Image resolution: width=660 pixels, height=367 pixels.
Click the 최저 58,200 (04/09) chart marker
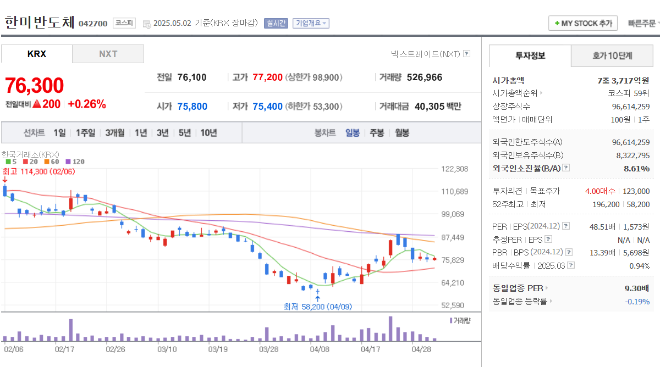318,307
